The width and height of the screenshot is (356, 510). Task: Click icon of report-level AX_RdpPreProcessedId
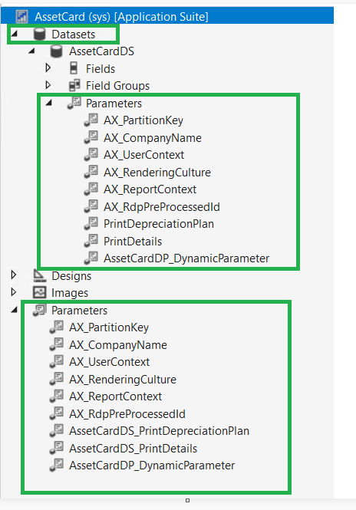[57, 413]
